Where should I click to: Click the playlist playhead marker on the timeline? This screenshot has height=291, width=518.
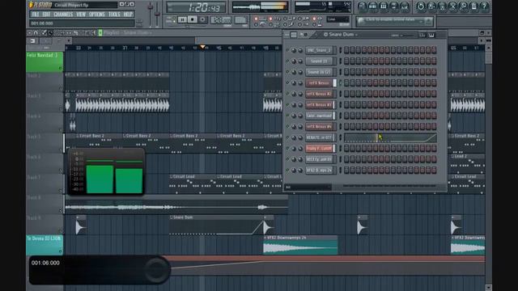(x=202, y=47)
